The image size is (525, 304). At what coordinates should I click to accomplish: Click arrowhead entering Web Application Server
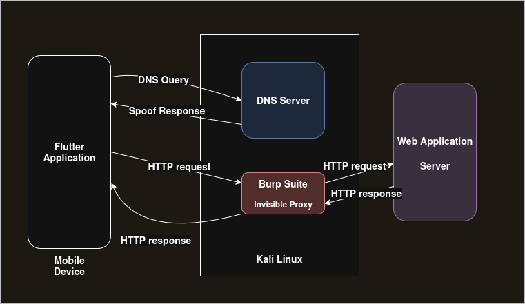(x=390, y=165)
